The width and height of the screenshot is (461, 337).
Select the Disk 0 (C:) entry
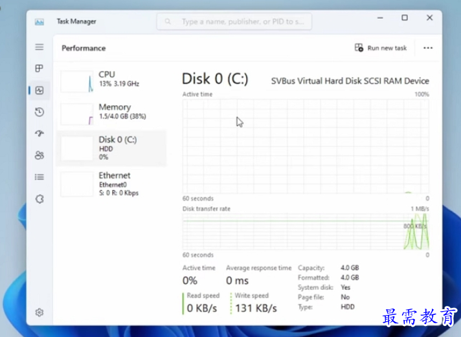pos(111,148)
